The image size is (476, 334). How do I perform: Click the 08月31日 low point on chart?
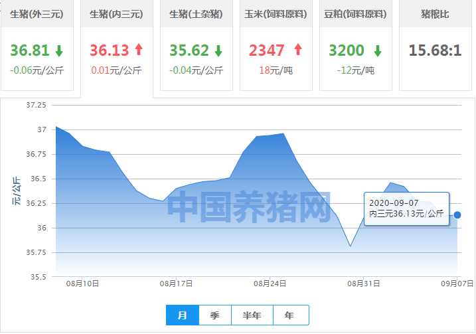[351, 246]
